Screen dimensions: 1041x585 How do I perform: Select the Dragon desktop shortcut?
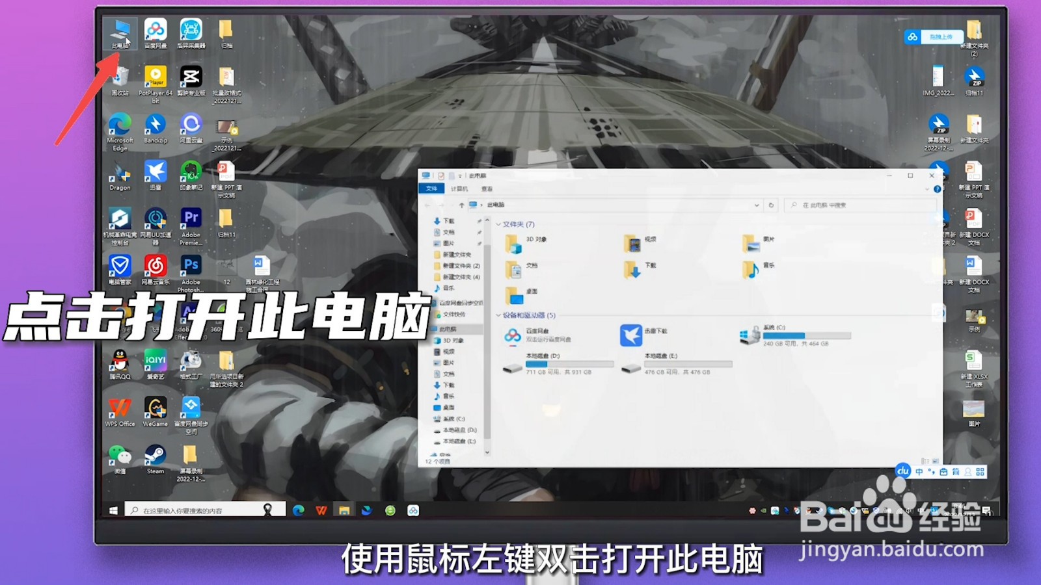[120, 176]
